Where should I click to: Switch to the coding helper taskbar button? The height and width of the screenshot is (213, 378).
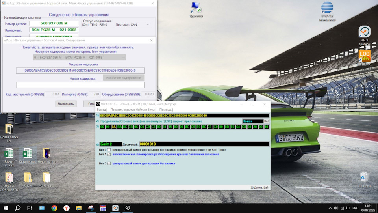[x=128, y=208]
